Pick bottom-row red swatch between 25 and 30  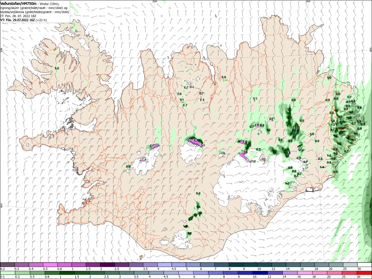pos(350,273)
